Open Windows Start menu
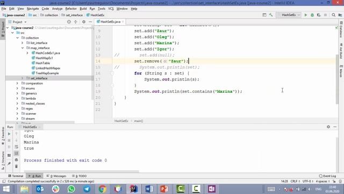The width and height of the screenshot is (344, 194). coord(6,189)
